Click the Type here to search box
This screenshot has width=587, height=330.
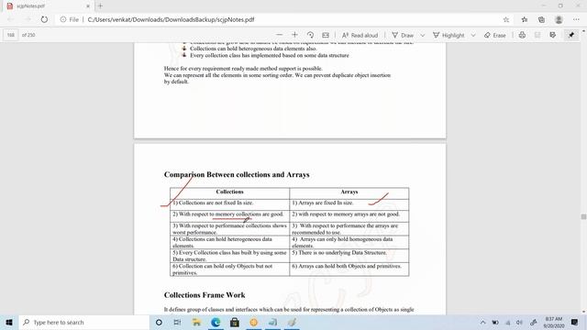[84, 322]
